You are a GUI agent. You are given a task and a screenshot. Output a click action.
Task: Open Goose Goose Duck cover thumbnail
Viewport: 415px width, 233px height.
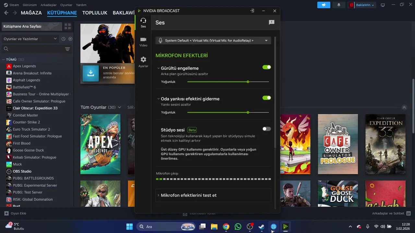(338, 194)
